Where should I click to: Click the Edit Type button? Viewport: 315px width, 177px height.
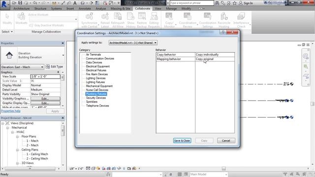(54, 67)
